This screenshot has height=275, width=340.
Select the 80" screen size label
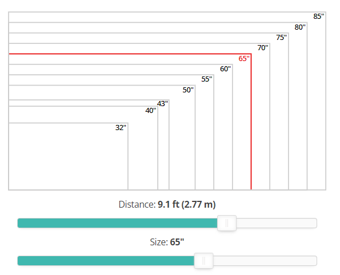click(x=300, y=27)
